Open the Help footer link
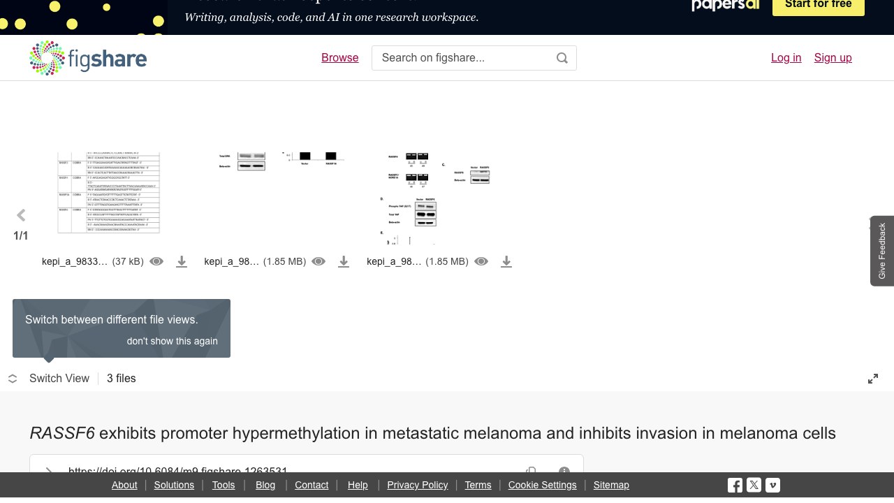Screen dimensions: 894x503 pos(358,485)
